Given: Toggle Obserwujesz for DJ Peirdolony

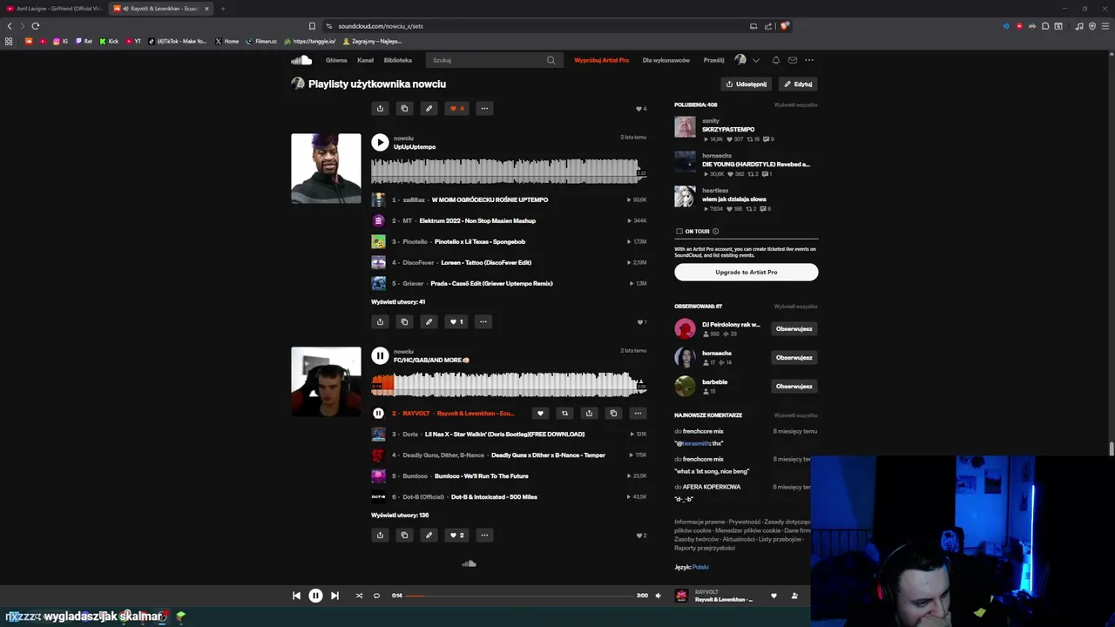Looking at the screenshot, I should pyautogui.click(x=794, y=329).
